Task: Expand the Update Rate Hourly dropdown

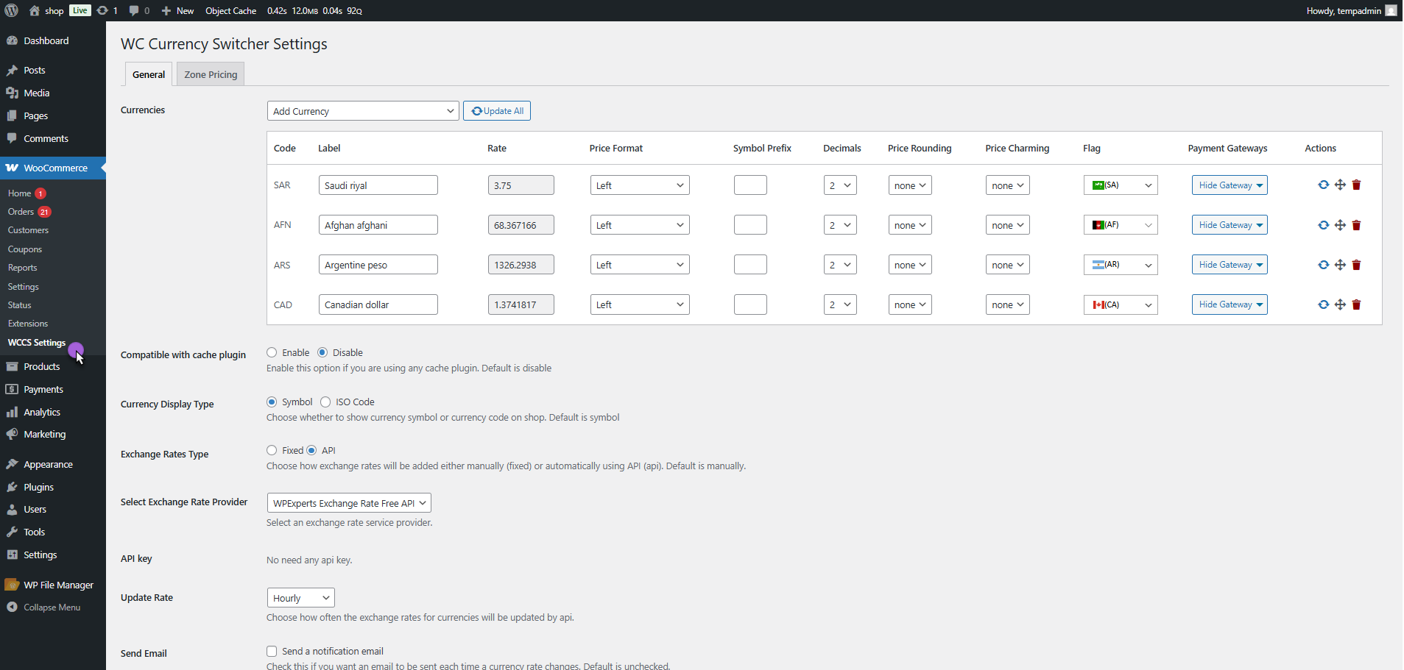Action: click(300, 598)
